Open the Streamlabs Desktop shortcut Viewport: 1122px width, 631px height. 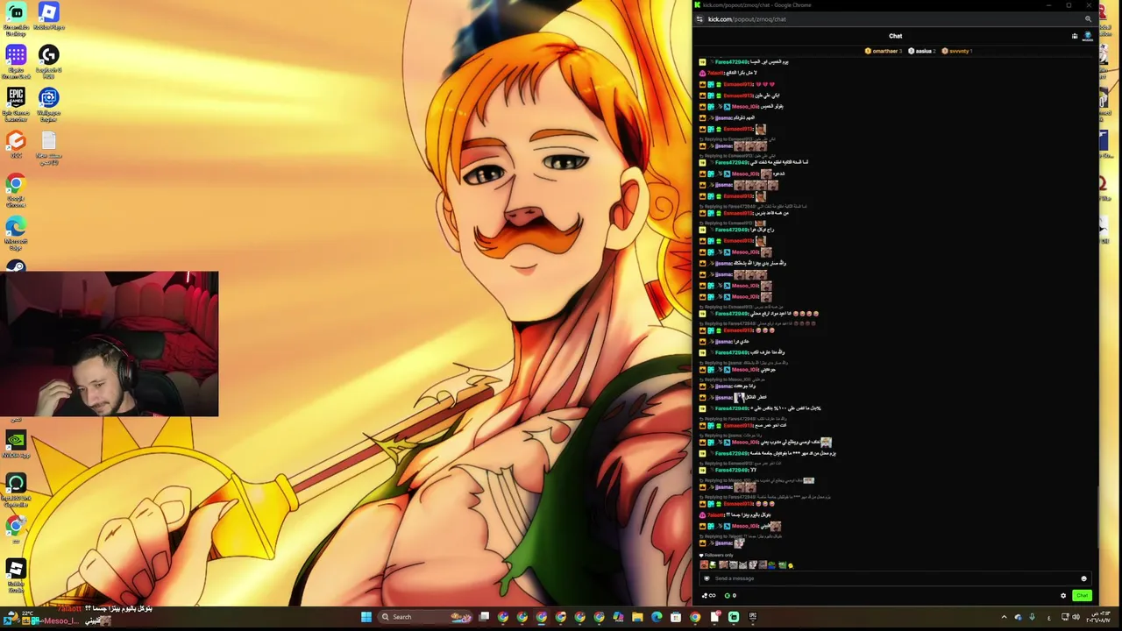click(x=16, y=18)
